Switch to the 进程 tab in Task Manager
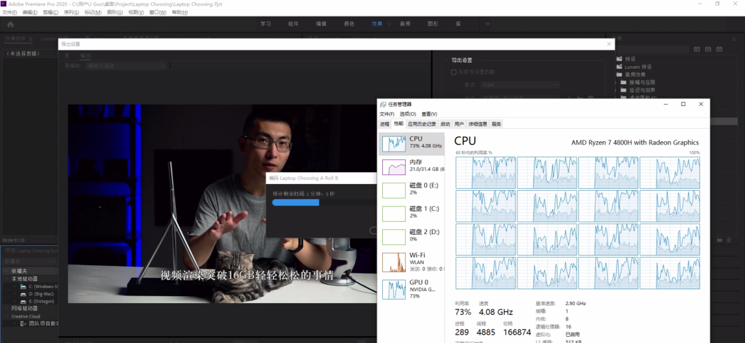This screenshot has height=343, width=745. tap(384, 124)
